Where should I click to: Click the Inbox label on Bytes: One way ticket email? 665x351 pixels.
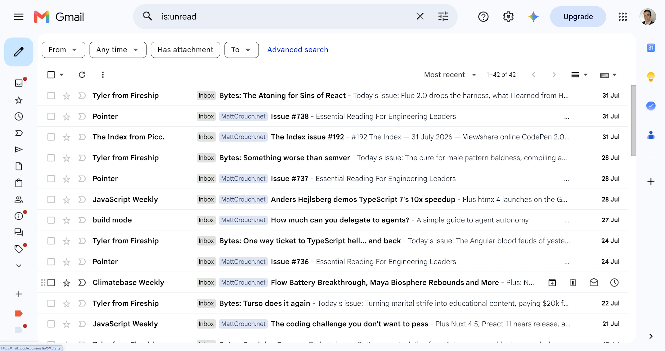coord(206,241)
